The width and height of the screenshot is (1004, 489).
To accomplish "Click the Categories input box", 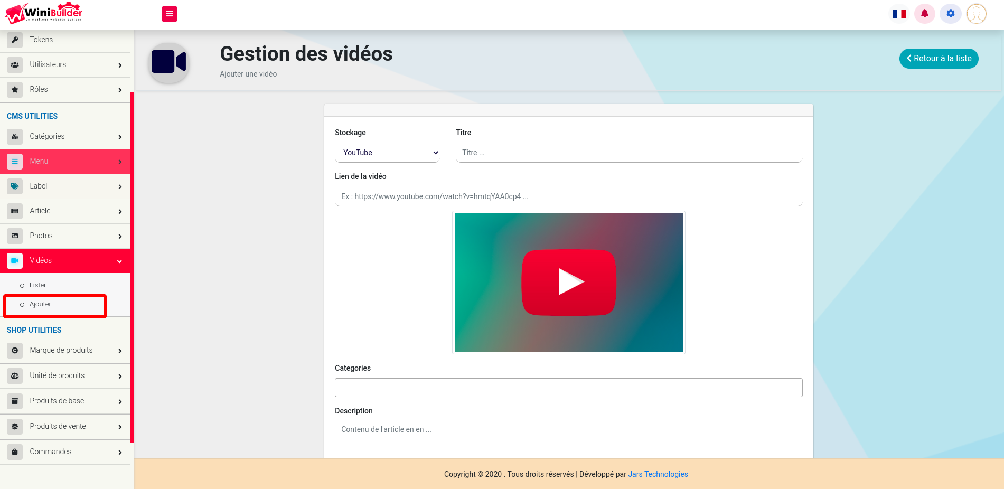I will pyautogui.click(x=568, y=388).
